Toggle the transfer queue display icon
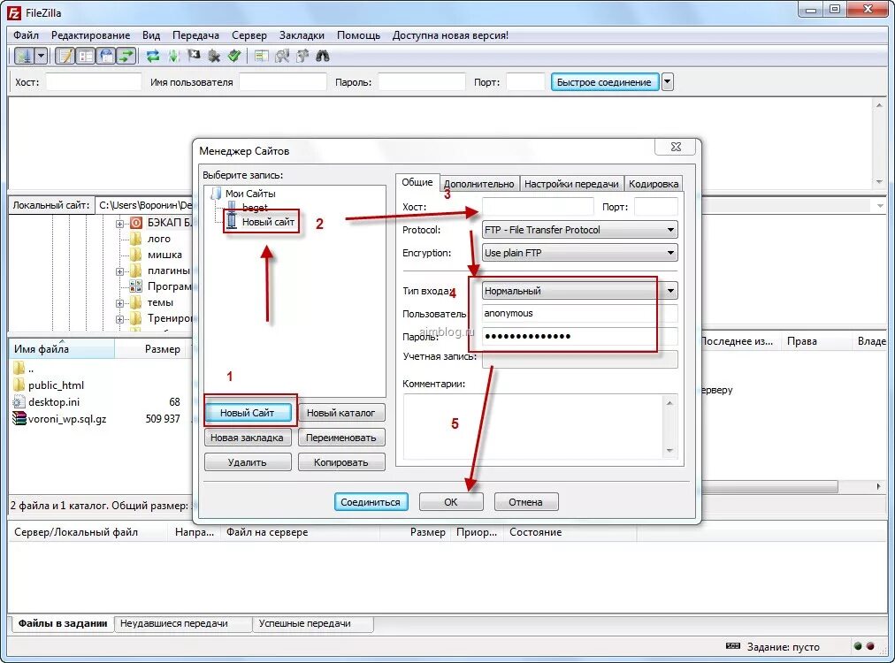 coord(126,55)
